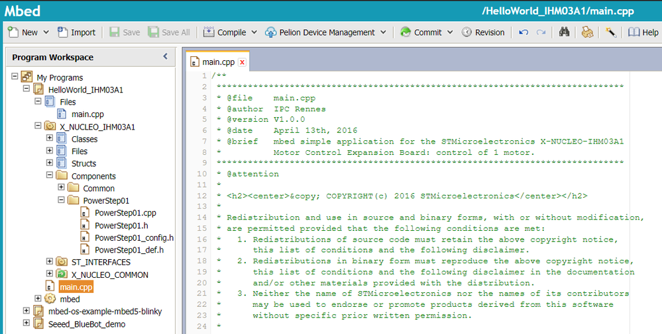Open the Pelion Device Management dropdown arrow

pos(383,32)
